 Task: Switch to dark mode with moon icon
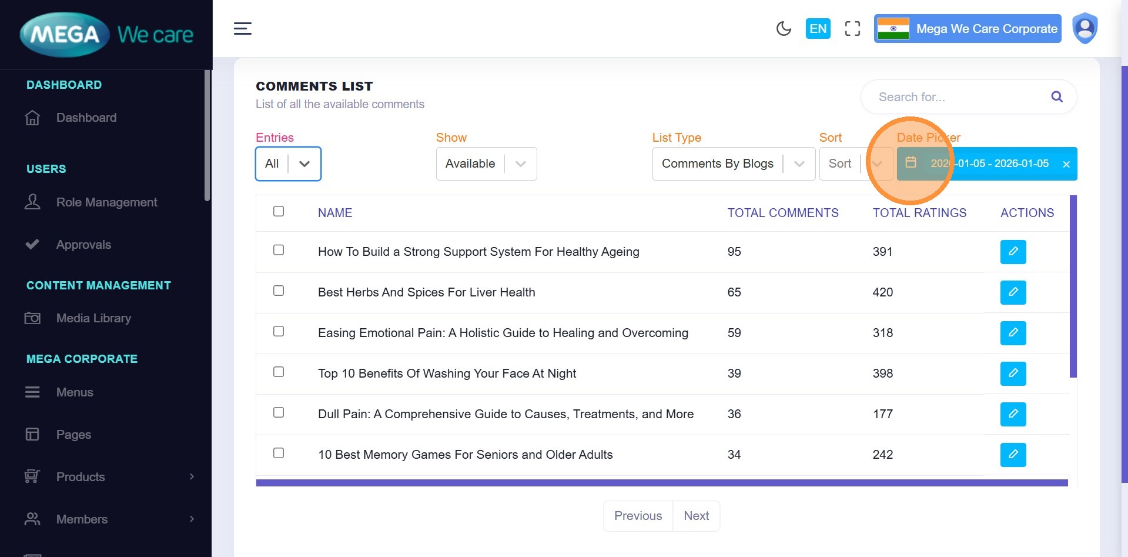pyautogui.click(x=784, y=28)
